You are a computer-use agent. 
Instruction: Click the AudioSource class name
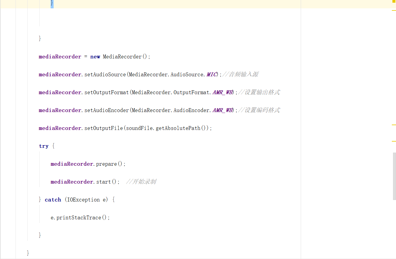tap(188, 75)
